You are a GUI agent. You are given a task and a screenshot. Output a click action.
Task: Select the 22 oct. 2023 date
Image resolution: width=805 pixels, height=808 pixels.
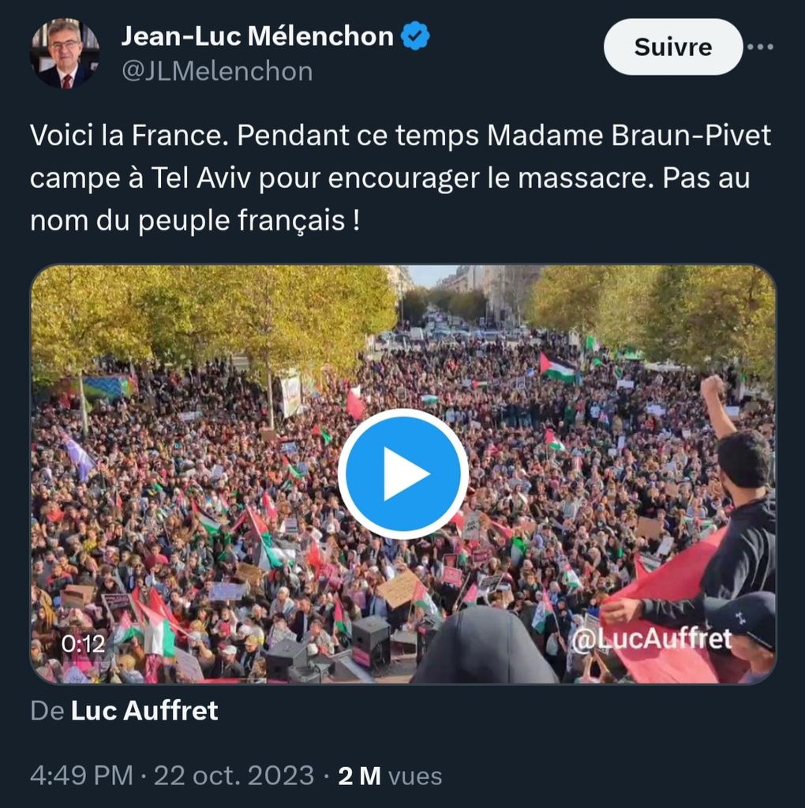point(234,776)
